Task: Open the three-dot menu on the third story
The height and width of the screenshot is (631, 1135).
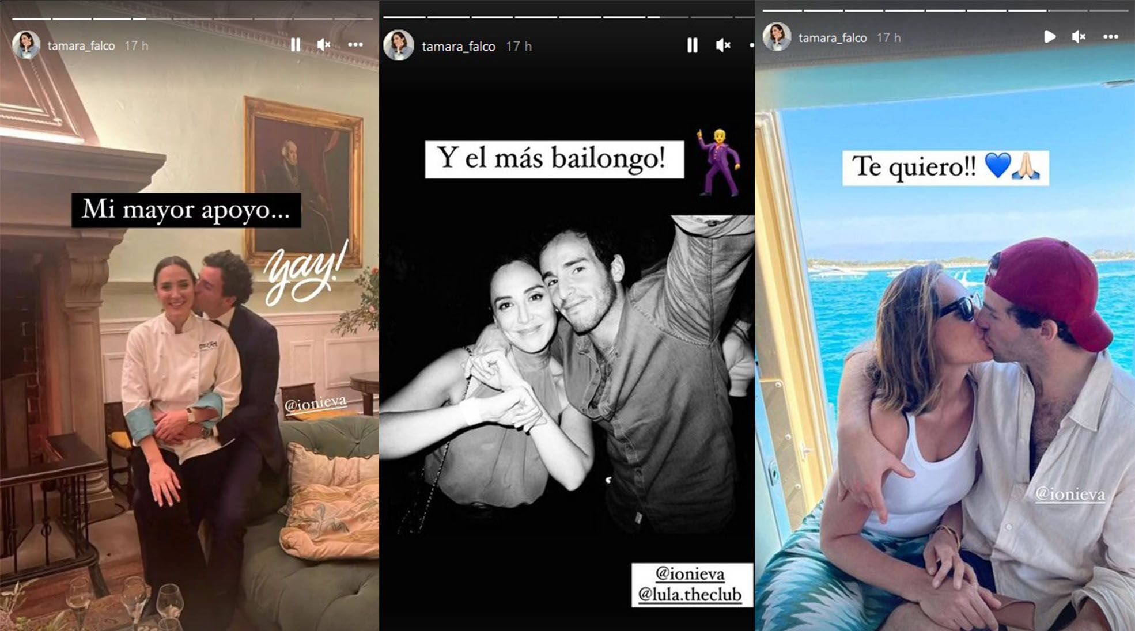Action: (1111, 37)
